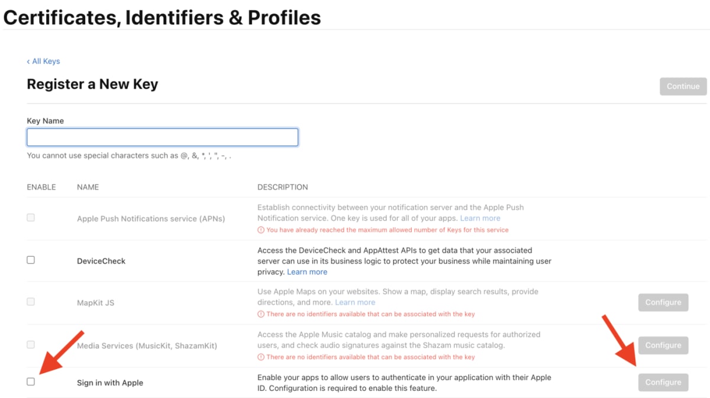Click the ENABLE column header
This screenshot has height=398, width=710.
tap(41, 187)
